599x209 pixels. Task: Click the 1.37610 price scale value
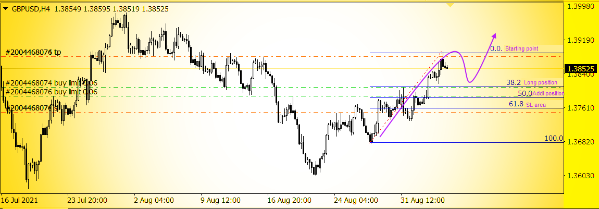581,108
